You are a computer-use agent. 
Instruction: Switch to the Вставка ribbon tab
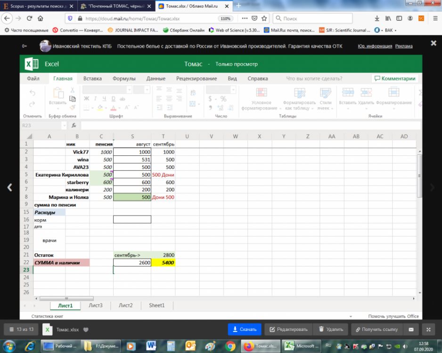[x=92, y=79]
